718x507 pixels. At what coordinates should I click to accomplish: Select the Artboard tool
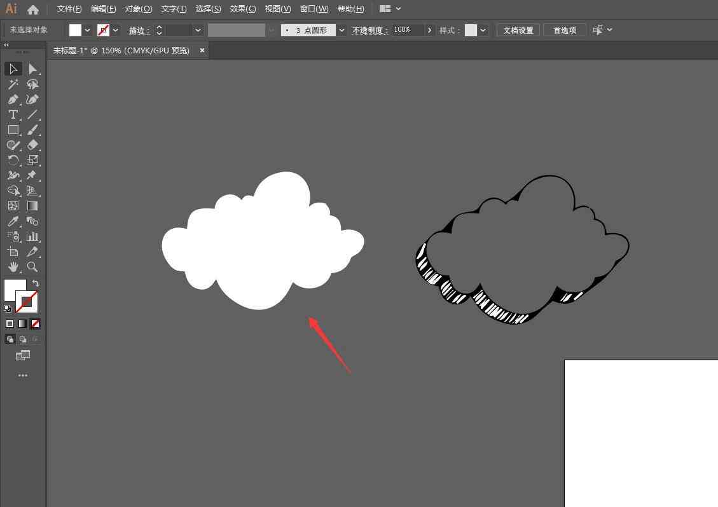click(13, 252)
